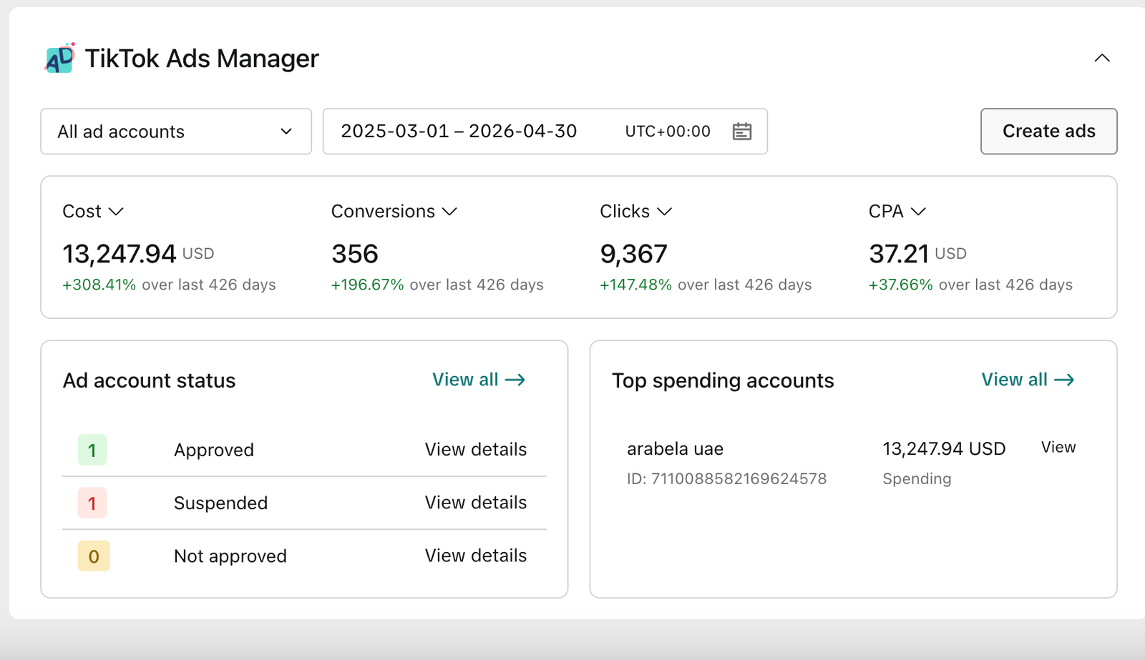Click the Create ads button

(x=1049, y=132)
